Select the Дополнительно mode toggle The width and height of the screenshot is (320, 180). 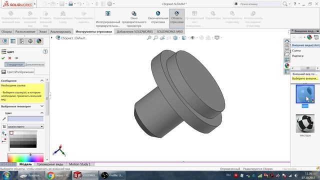34,64
